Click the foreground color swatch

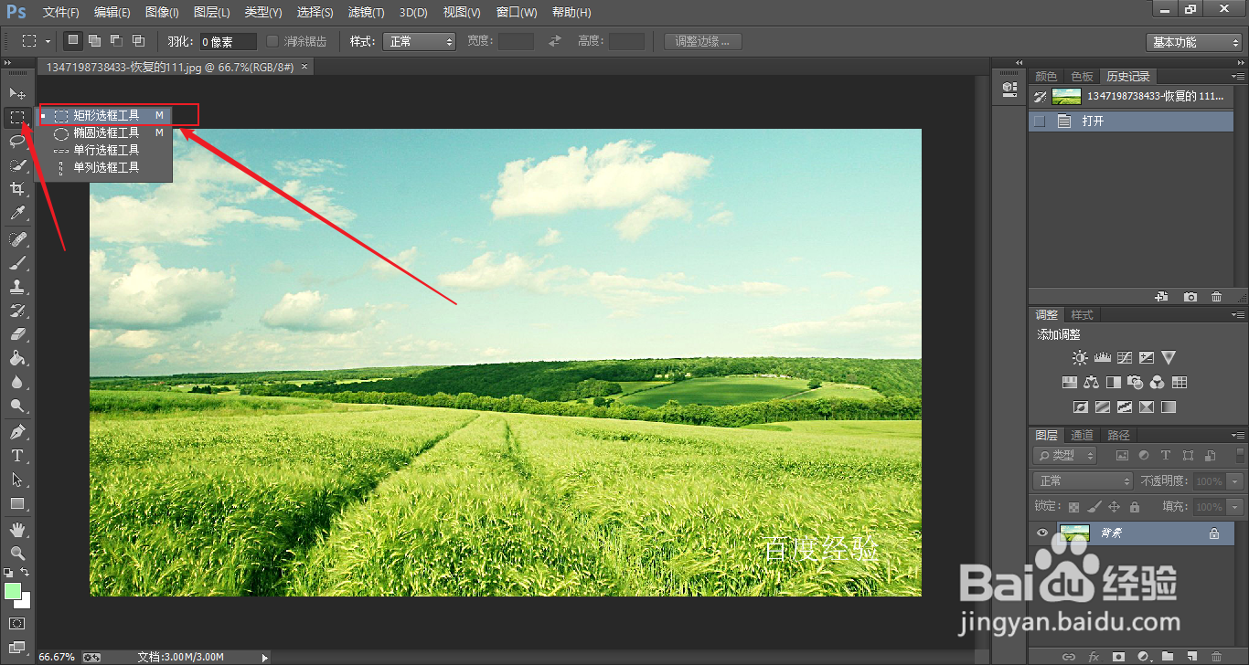pos(12,591)
